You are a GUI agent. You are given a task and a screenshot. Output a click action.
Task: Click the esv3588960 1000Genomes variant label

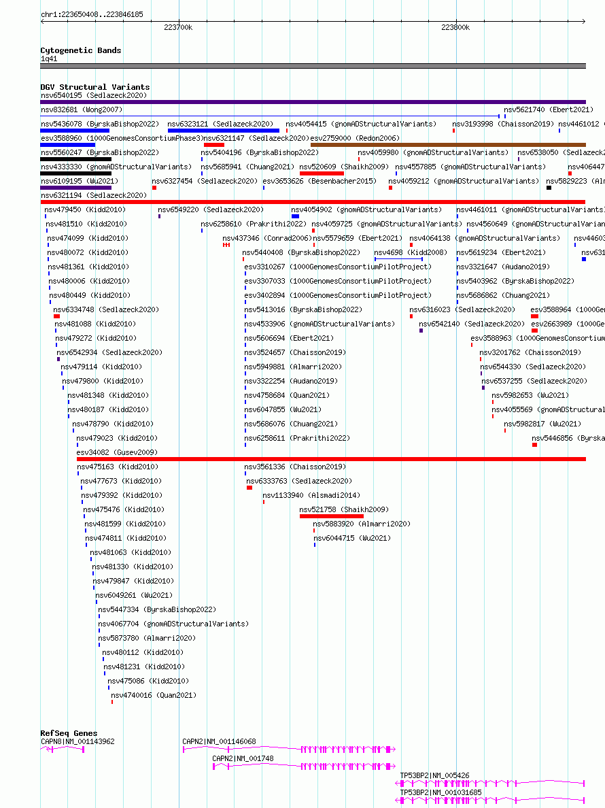pos(122,139)
